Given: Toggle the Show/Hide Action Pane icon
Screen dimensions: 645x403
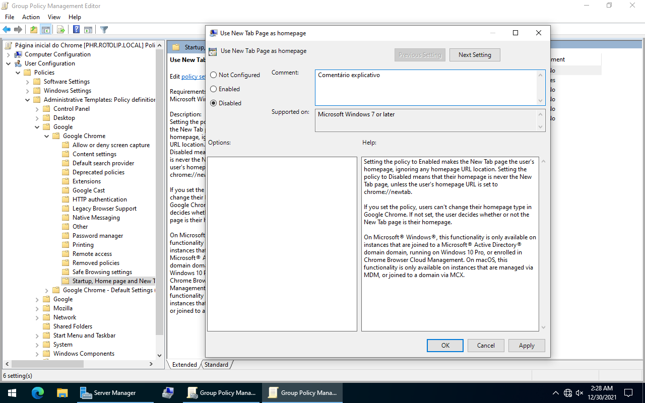Looking at the screenshot, I should tap(88, 30).
